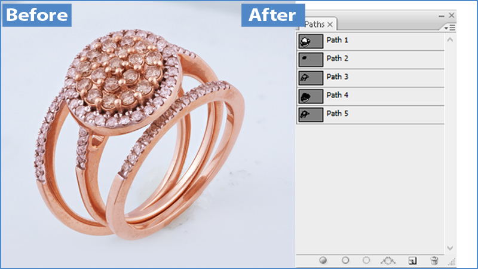The height and width of the screenshot is (269, 478).
Task: Click Fill path with foreground color icon
Action: pos(323,261)
